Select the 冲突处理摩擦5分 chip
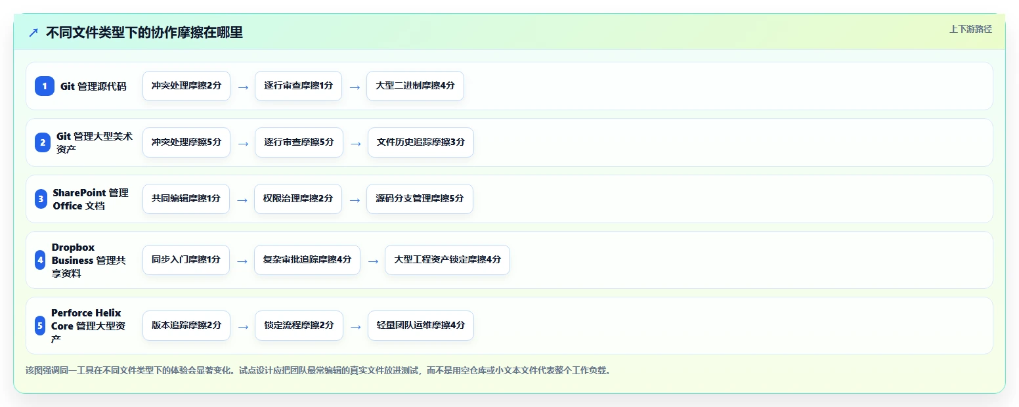The width and height of the screenshot is (1019, 407). 186,142
